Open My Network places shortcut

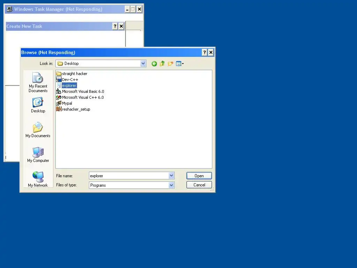[38, 179]
